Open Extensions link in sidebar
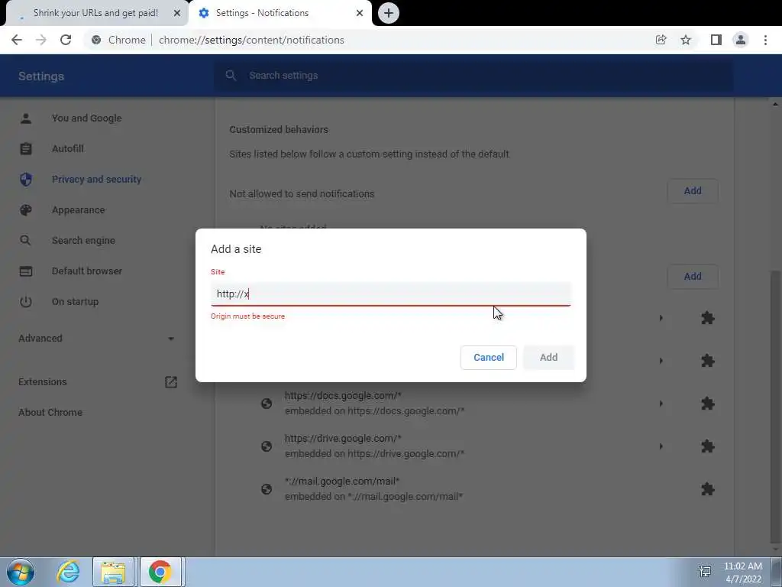This screenshot has width=782, height=587. pyautogui.click(x=43, y=382)
